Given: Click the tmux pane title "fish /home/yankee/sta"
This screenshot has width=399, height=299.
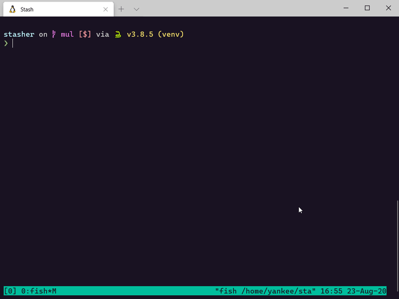Looking at the screenshot, I should (x=265, y=291).
